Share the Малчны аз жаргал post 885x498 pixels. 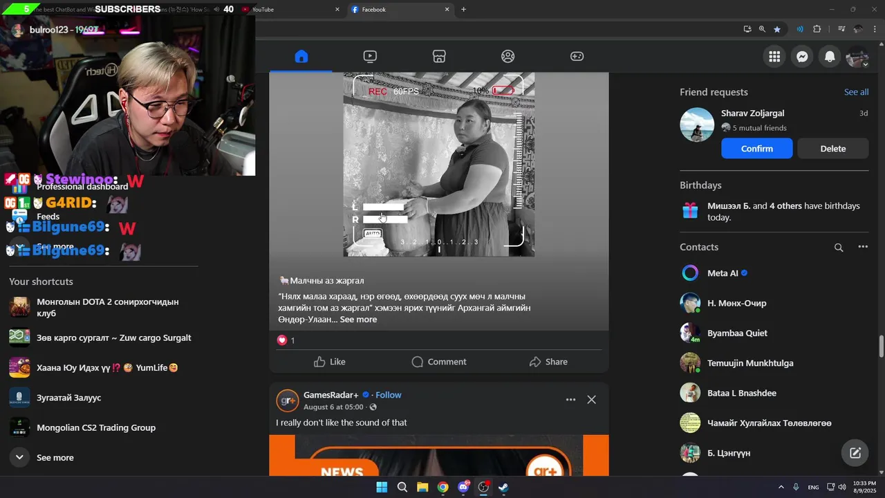pos(548,362)
